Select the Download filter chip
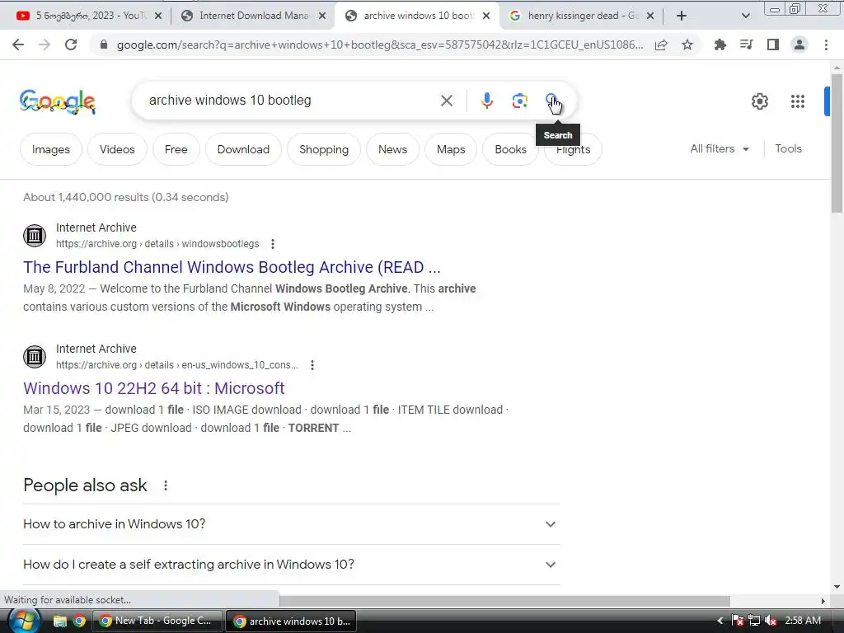 (243, 149)
